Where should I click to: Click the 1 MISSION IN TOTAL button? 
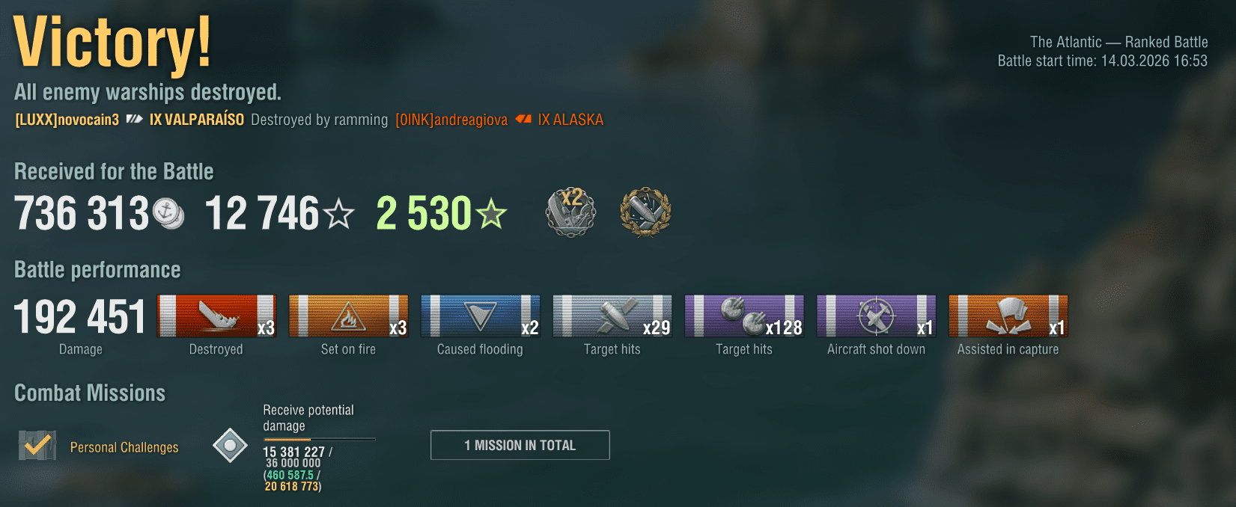(x=520, y=445)
